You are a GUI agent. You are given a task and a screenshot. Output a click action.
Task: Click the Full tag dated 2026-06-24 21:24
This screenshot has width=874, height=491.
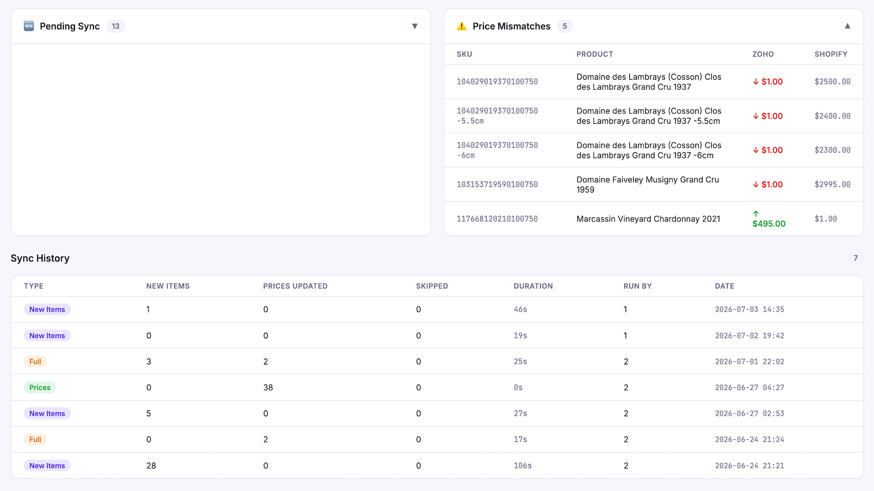(x=36, y=439)
